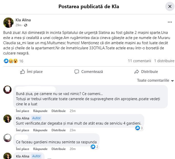Open the 1 distribuire link

tap(164, 61)
